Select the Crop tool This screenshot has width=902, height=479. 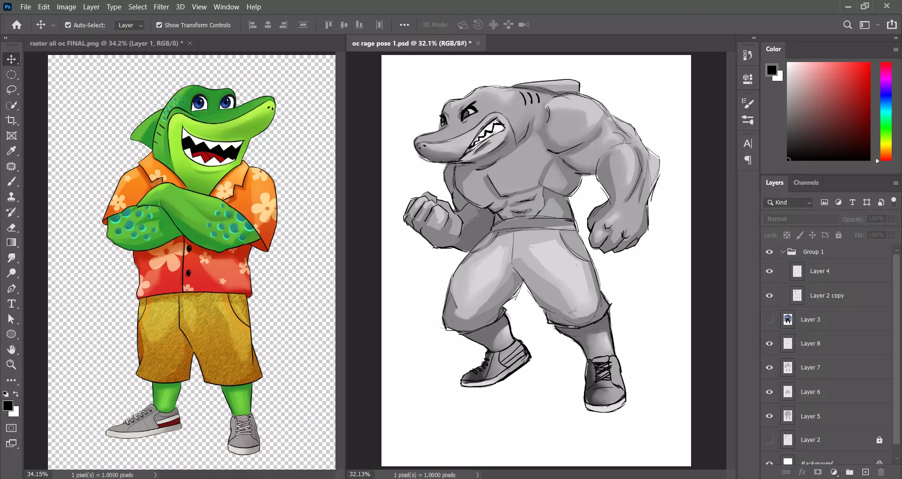click(12, 120)
